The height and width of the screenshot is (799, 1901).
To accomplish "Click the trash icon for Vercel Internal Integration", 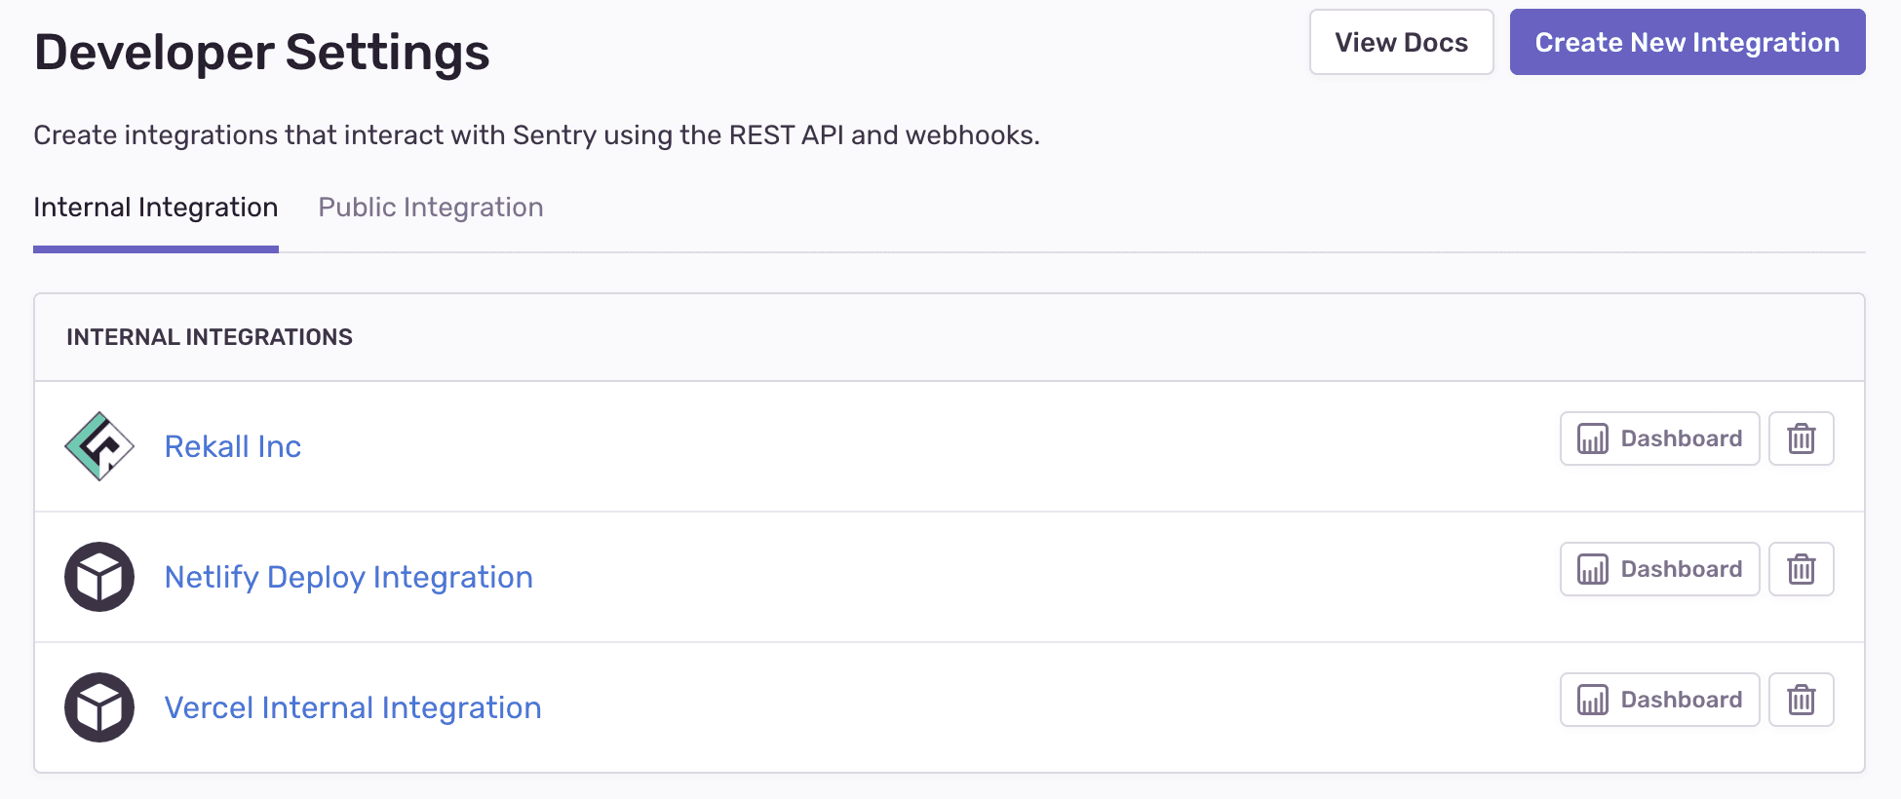I will tap(1801, 699).
